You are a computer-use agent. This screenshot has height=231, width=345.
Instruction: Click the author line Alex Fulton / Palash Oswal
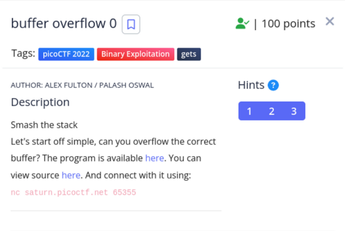[x=82, y=85]
